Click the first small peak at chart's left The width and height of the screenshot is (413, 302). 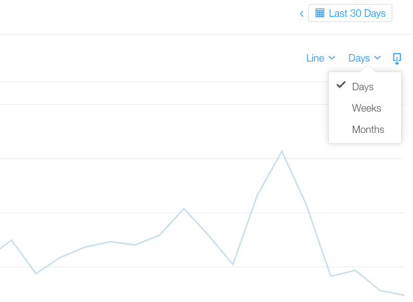click(x=11, y=240)
